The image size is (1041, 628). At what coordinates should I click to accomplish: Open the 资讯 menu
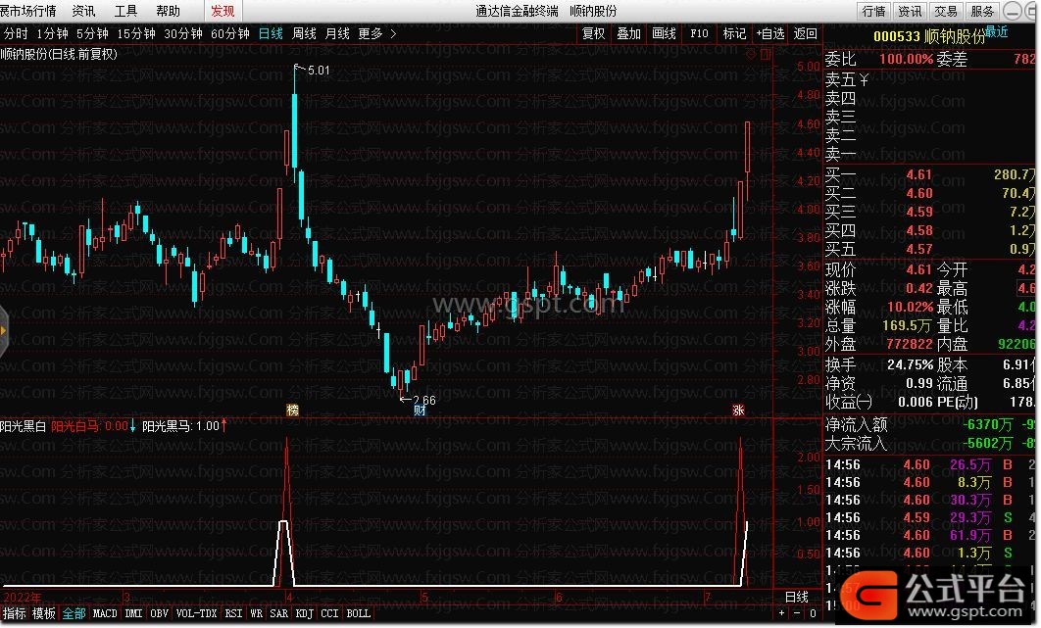pyautogui.click(x=83, y=12)
